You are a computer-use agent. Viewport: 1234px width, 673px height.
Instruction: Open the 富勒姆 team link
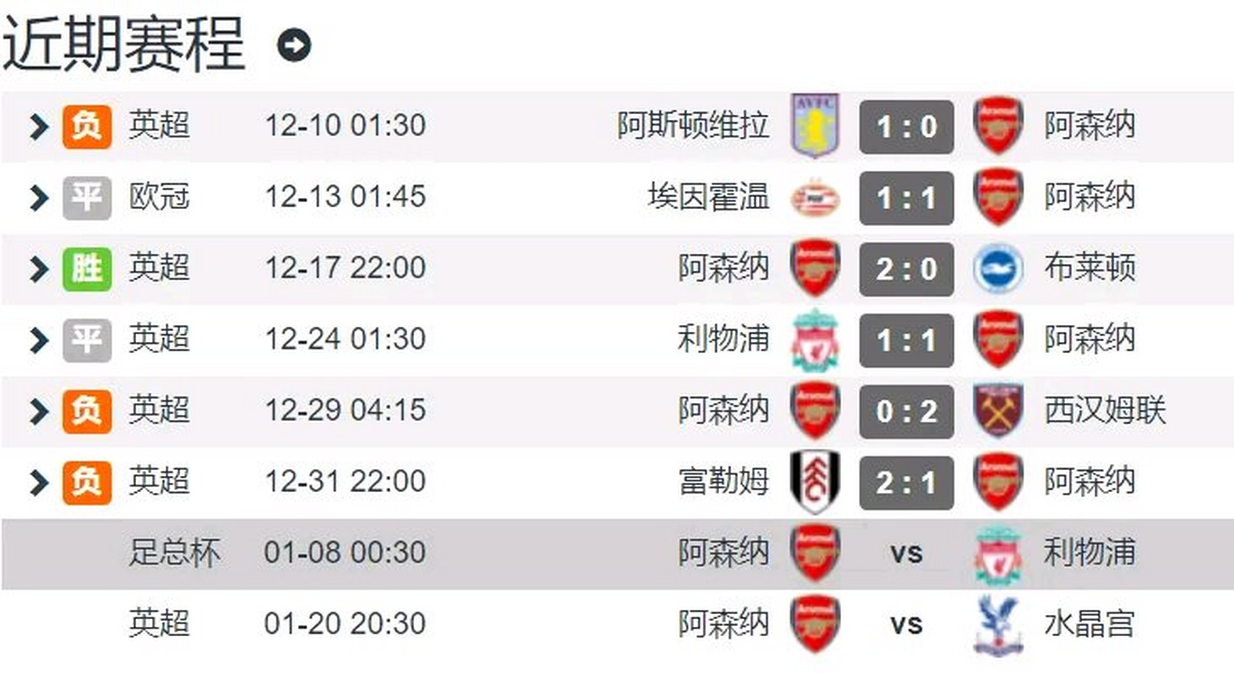(723, 481)
